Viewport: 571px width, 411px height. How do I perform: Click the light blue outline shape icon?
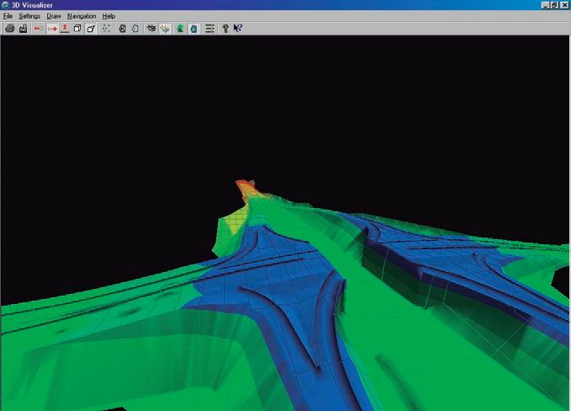pos(135,29)
